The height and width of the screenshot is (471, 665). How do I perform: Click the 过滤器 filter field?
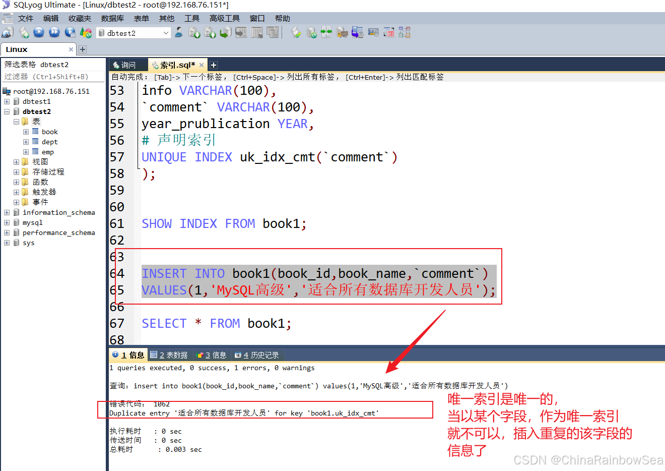click(53, 76)
